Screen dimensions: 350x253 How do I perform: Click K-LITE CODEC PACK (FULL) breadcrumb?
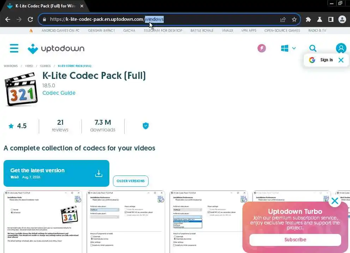(74, 66)
